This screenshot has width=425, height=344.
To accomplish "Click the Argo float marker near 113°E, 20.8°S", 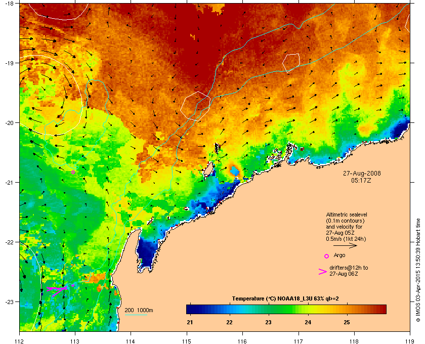I will click(73, 172).
